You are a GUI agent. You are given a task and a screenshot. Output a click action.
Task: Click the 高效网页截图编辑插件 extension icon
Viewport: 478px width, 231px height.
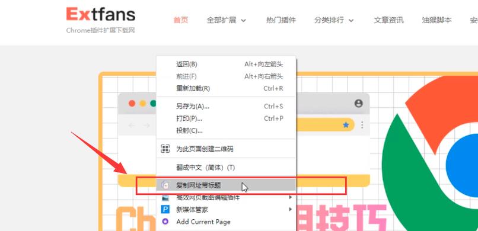click(165, 198)
